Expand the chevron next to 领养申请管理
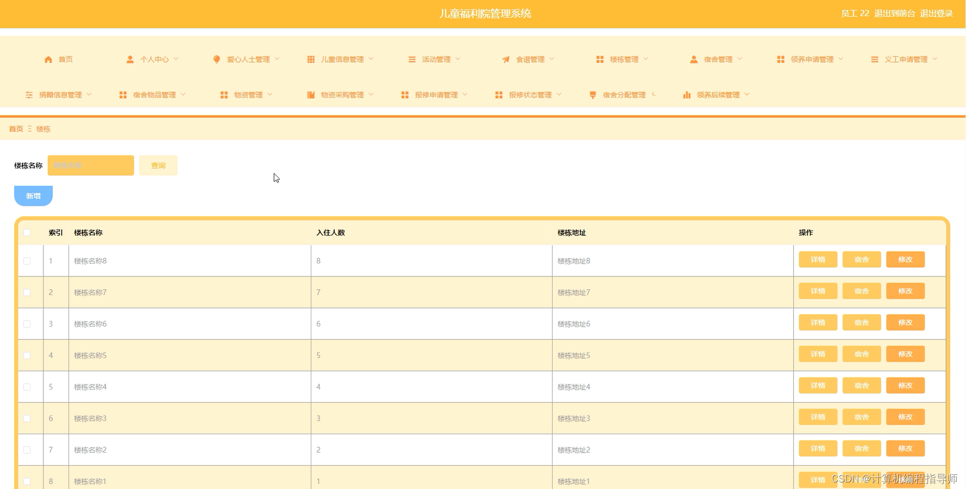Image resolution: width=966 pixels, height=489 pixels. tap(841, 59)
